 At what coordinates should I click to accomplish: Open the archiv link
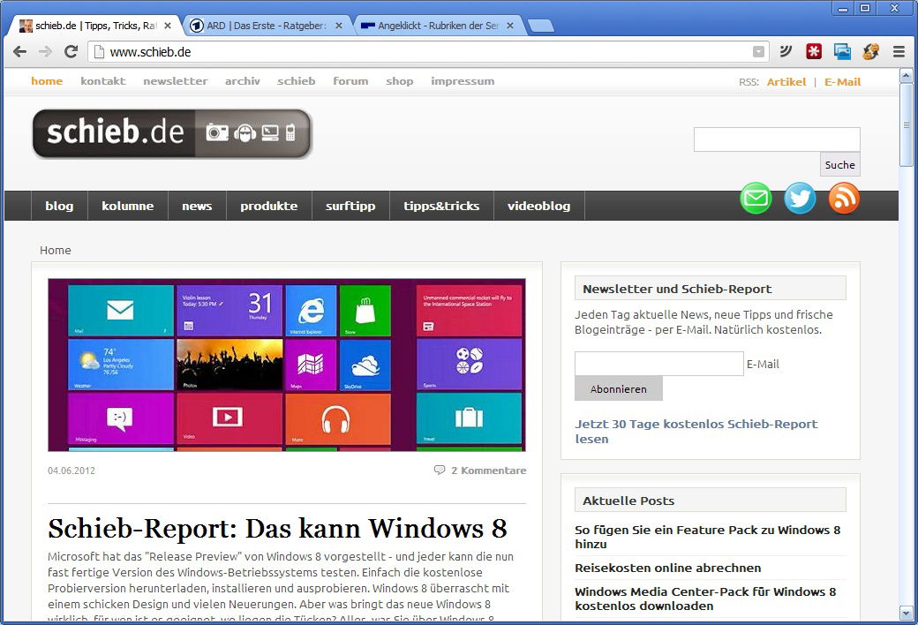(x=243, y=81)
